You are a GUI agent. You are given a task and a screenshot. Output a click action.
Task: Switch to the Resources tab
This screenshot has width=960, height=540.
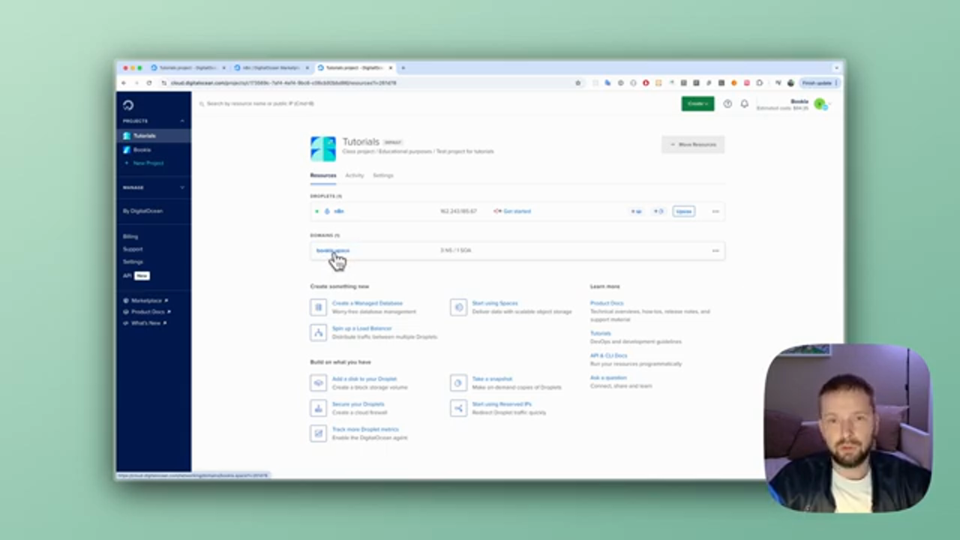tap(323, 175)
